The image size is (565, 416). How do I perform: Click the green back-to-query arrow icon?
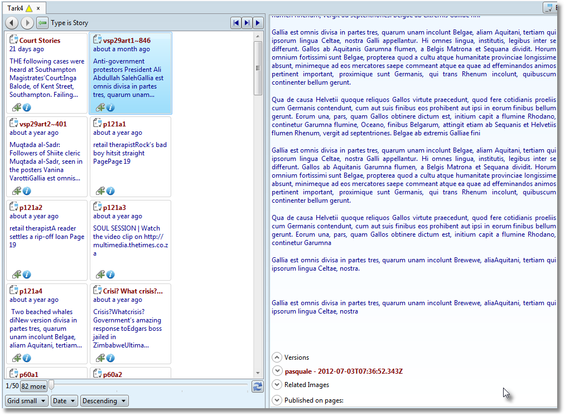[42, 23]
